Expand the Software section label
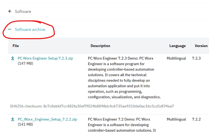209x132 pixels. pos(23,12)
